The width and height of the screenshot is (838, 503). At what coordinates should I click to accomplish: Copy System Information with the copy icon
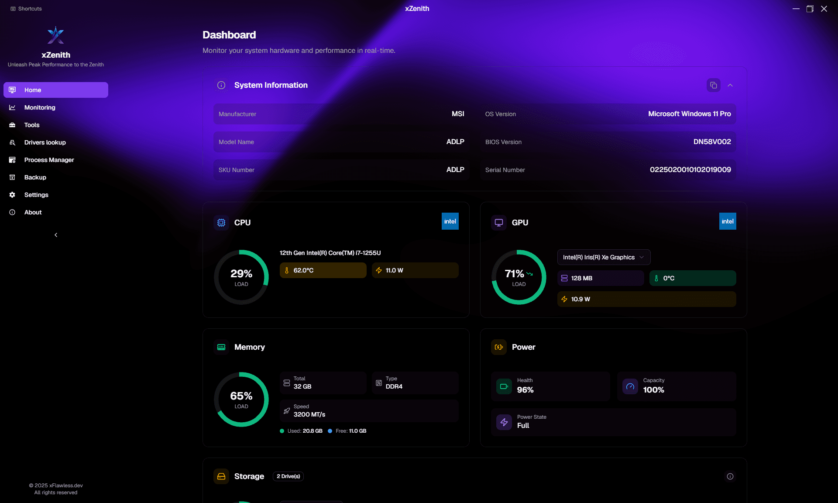coord(713,85)
